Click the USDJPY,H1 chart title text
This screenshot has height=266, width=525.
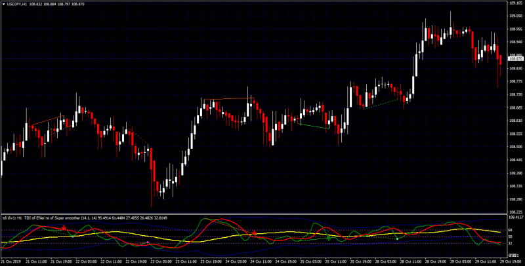[x=17, y=4]
